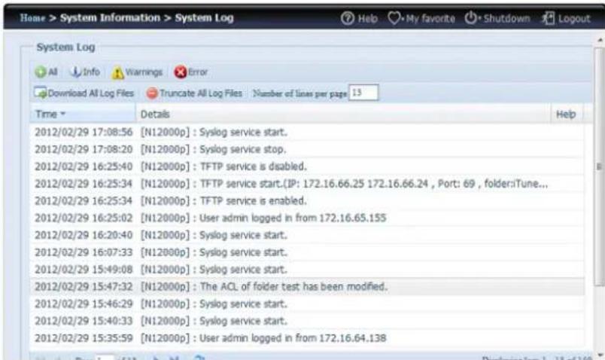This screenshot has width=605, height=360.
Task: Select the TFTP service start IP row
Action: (x=307, y=184)
